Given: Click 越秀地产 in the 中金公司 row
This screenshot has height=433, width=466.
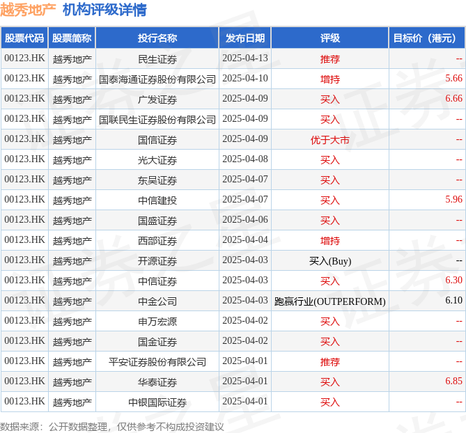Looking at the screenshot, I should 72,301.
